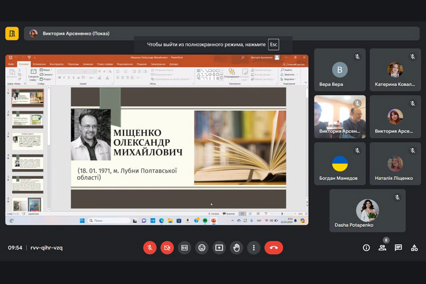Open the three-dot more options menu
This screenshot has width=426, height=284.
tap(254, 248)
